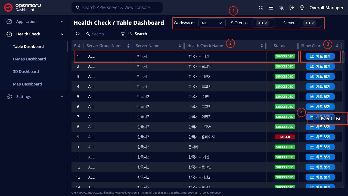Screen dimensions: 348x196
Task: Click the filter funnel icon in search box
Action: 123,34
